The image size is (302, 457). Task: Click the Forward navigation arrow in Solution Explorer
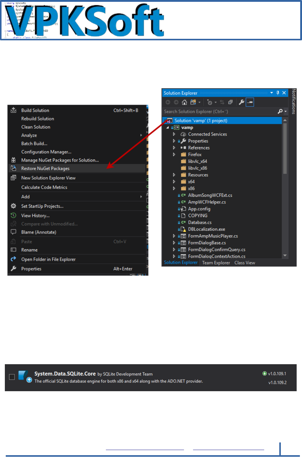pos(176,102)
